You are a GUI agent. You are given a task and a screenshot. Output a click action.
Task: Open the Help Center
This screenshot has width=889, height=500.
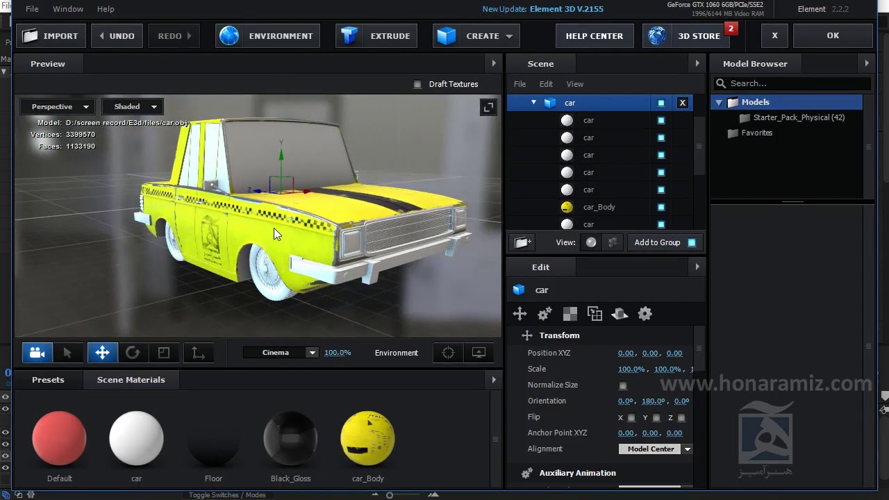(595, 35)
